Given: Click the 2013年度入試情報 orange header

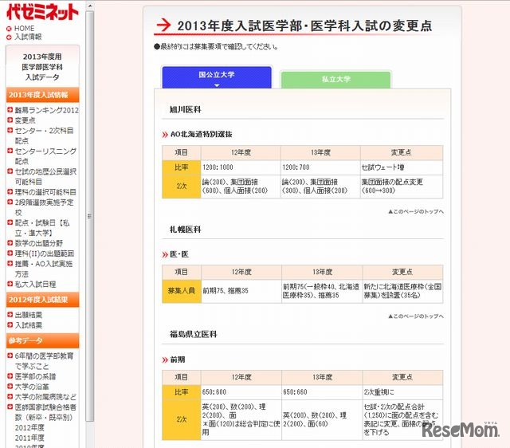Looking at the screenshot, I should click(42, 95).
